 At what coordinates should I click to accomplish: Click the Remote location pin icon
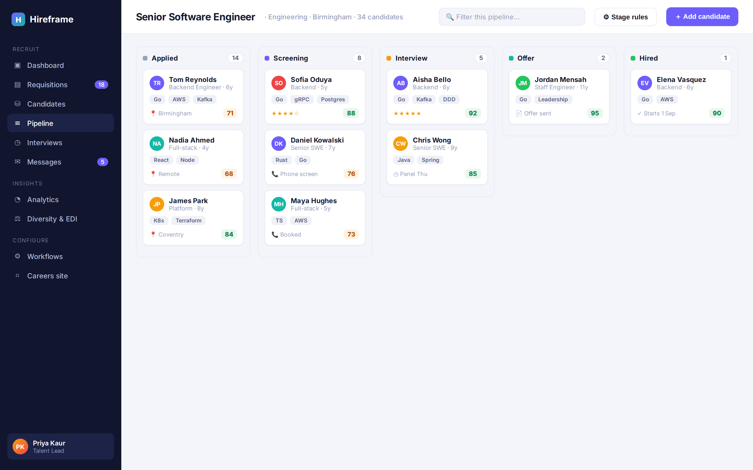coord(153,174)
